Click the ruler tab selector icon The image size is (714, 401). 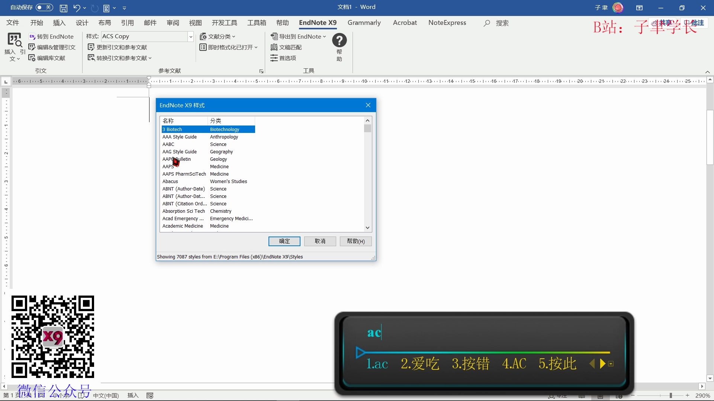(6, 81)
